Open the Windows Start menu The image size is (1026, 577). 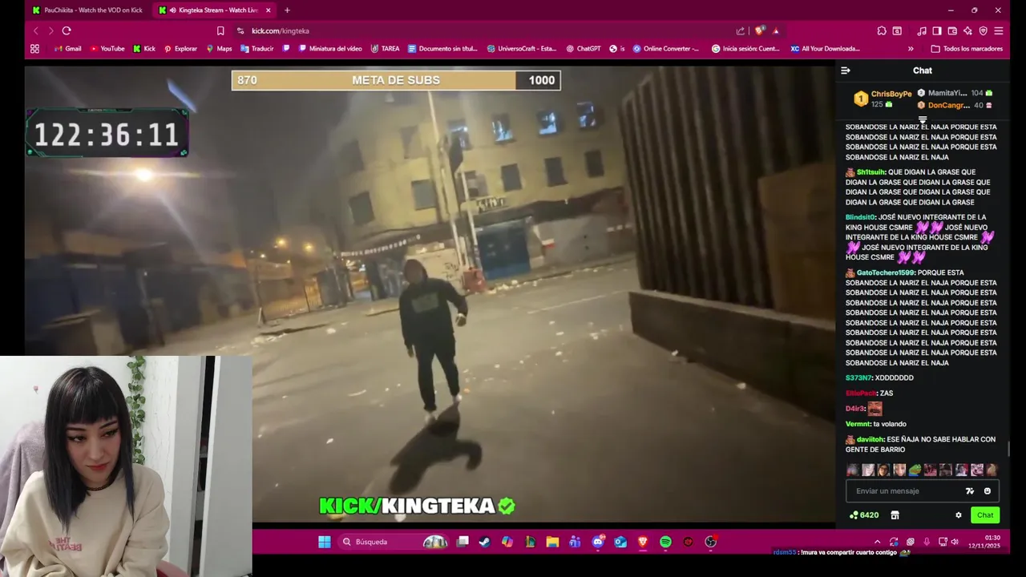coord(324,542)
